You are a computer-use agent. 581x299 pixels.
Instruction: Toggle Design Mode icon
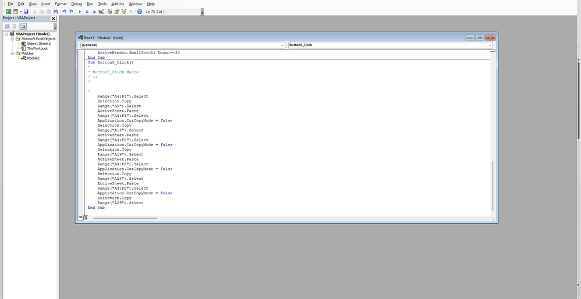[101, 12]
